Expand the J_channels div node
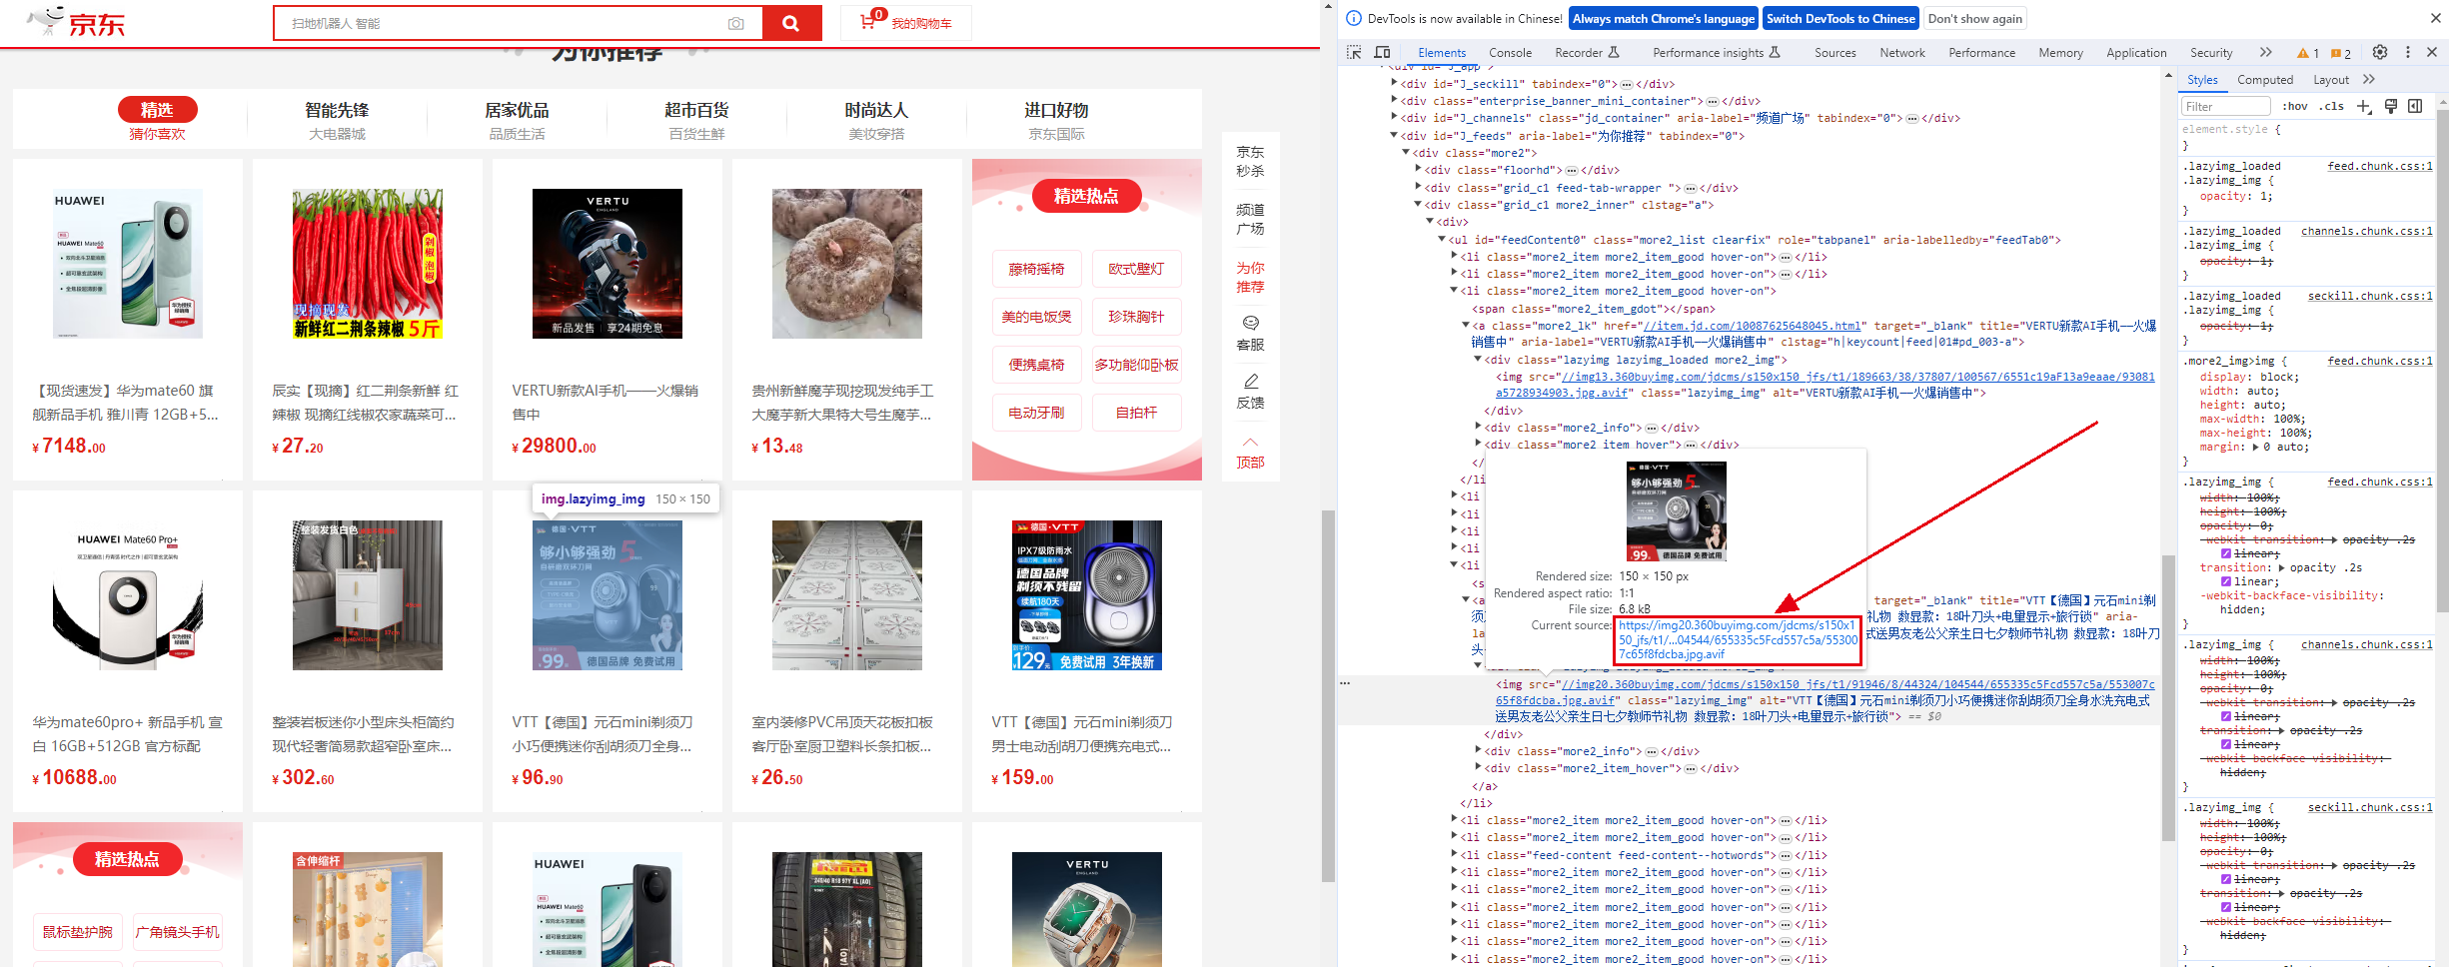The image size is (2449, 967). coord(1394,117)
